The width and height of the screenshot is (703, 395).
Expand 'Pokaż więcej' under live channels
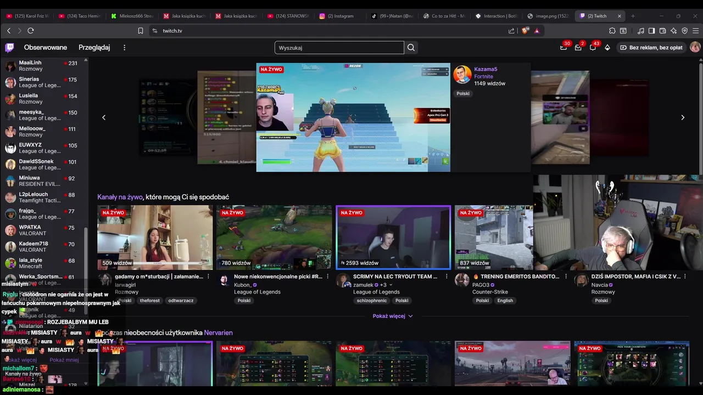coord(393,316)
